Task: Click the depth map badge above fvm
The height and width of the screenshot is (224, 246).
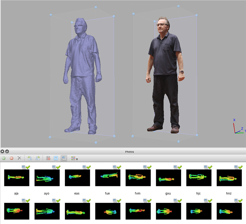Action: (145, 167)
